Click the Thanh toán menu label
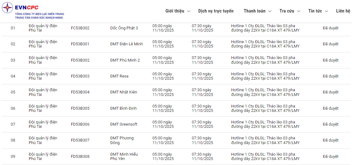Screen dimensions: 352x165 [x=255, y=11]
